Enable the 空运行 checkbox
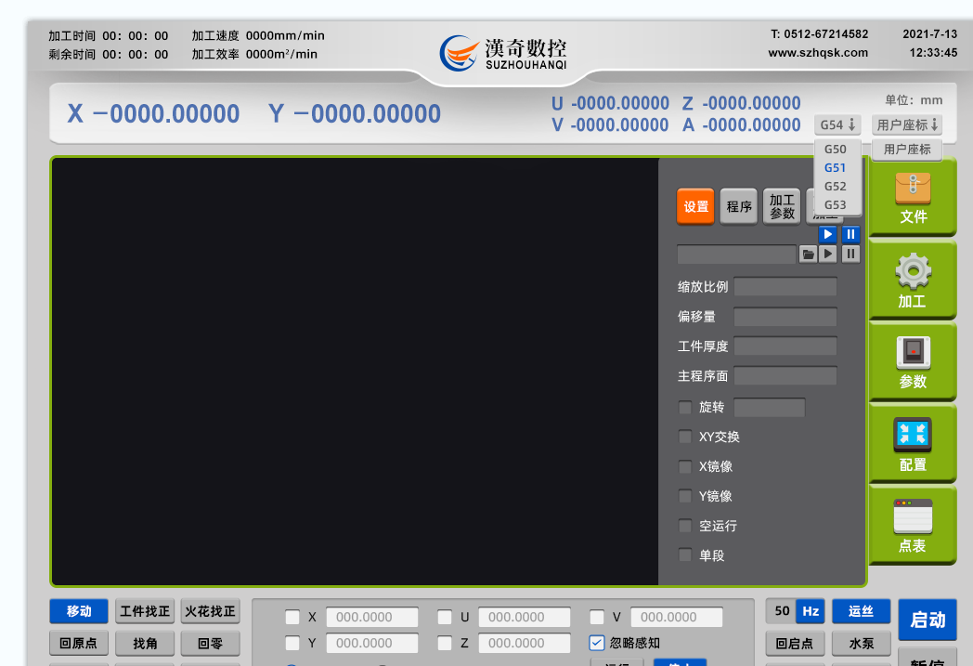Screen dimensions: 973x666 click(685, 526)
